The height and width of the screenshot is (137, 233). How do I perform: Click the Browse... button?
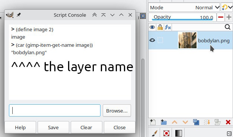(x=117, y=111)
